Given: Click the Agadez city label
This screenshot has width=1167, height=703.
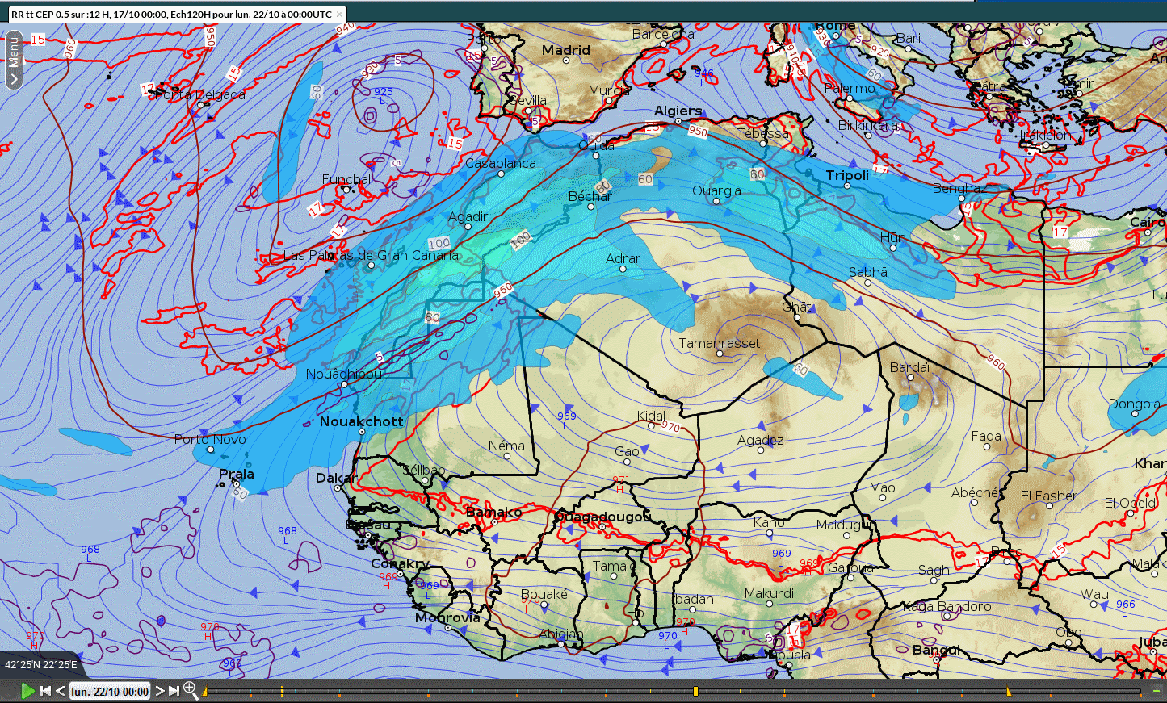Looking at the screenshot, I should (x=760, y=440).
